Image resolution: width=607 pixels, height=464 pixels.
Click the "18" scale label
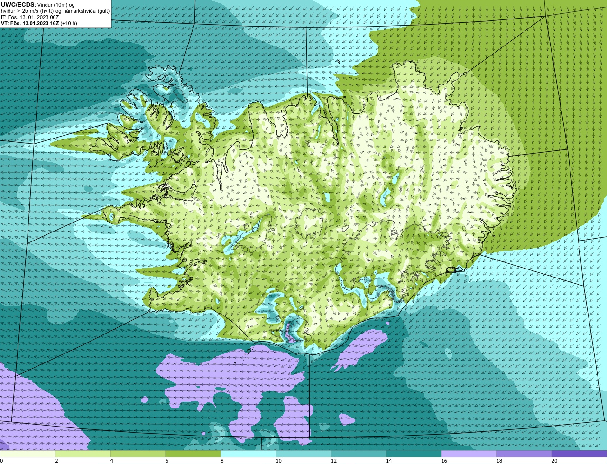[x=499, y=461]
